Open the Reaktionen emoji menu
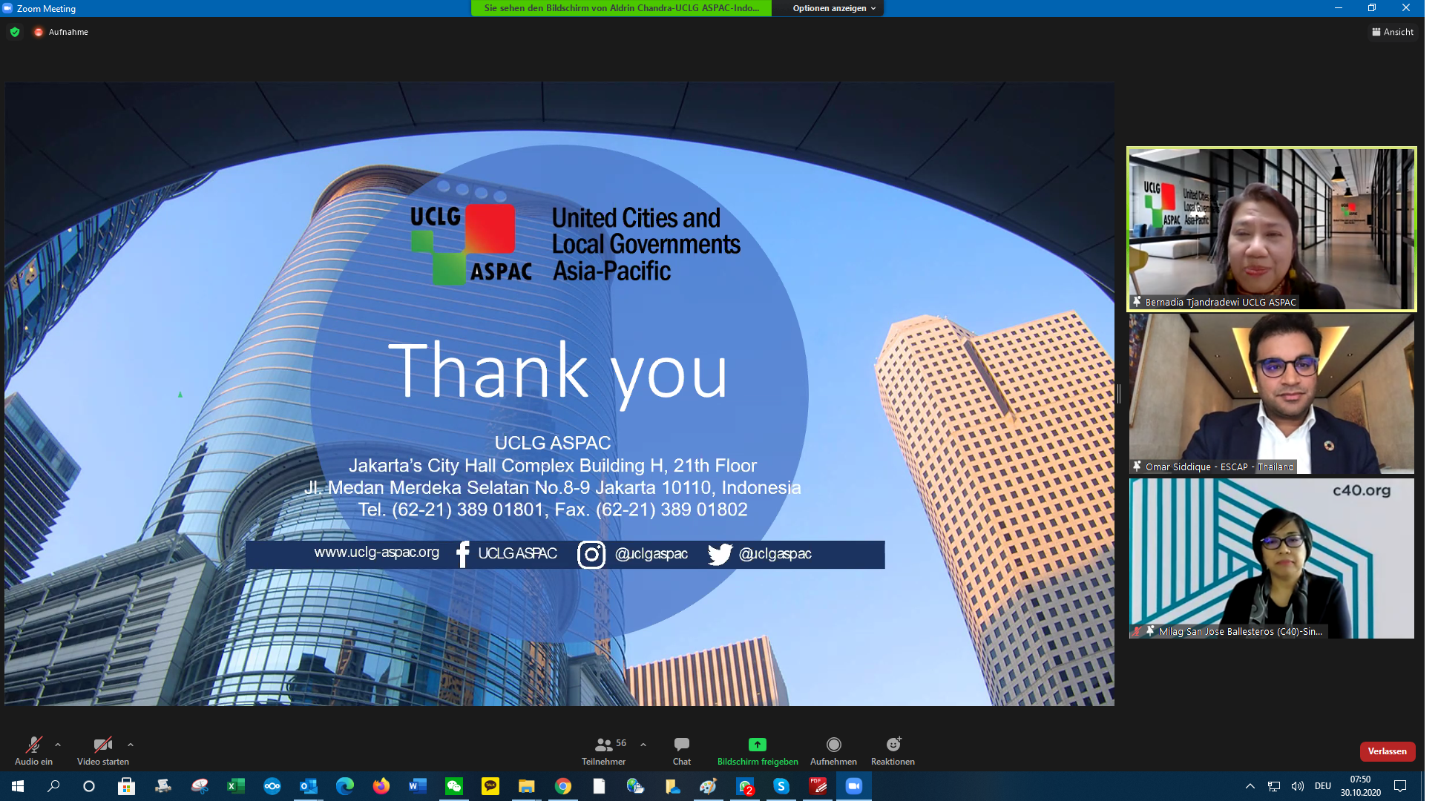The height and width of the screenshot is (801, 1438). tap(893, 745)
